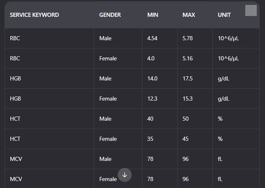Image resolution: width=265 pixels, height=188 pixels.
Task: Click the scroll-down arrow button
Action: pos(125,175)
